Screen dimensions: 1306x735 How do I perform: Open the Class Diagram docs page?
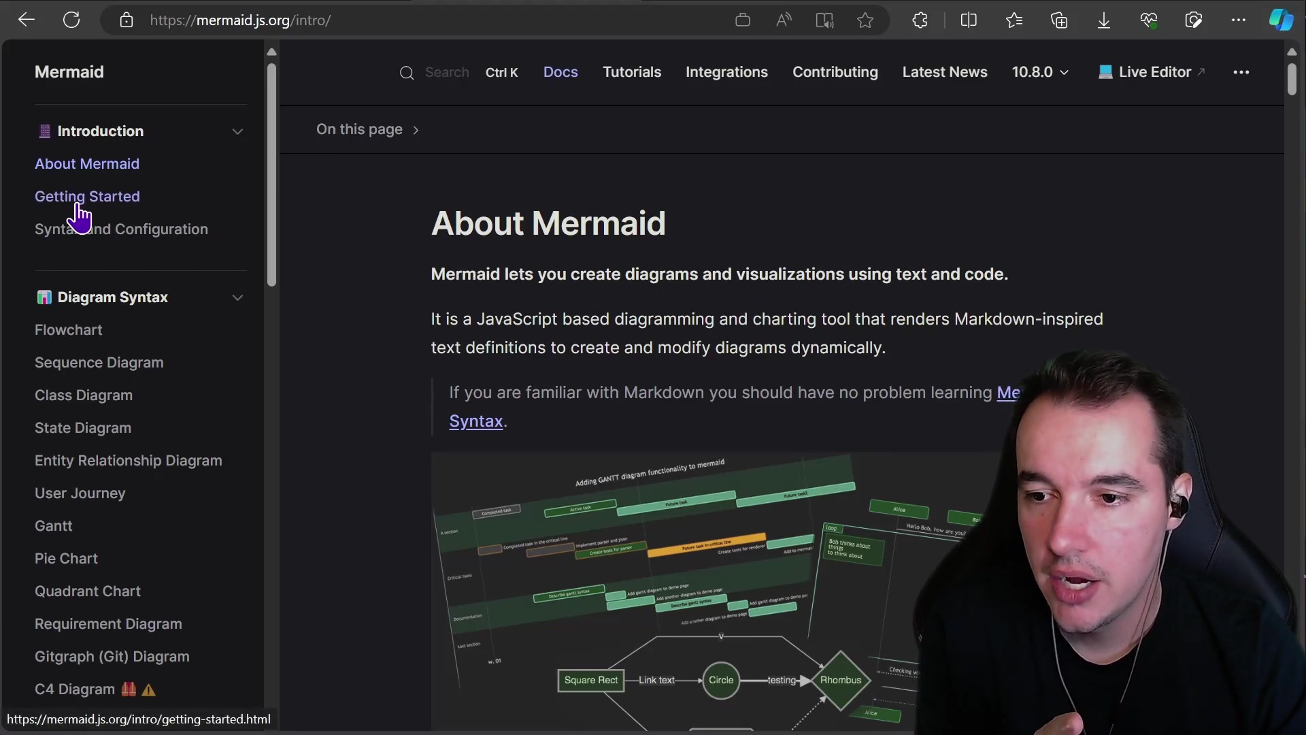coord(84,395)
